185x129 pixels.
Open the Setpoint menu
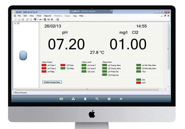(x=47, y=16)
